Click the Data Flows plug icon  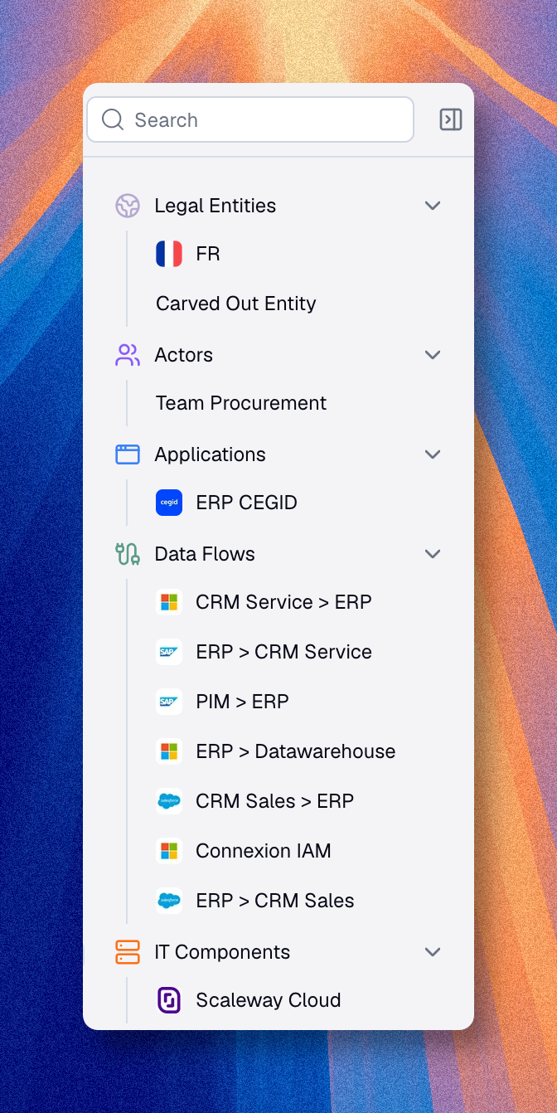(x=128, y=553)
